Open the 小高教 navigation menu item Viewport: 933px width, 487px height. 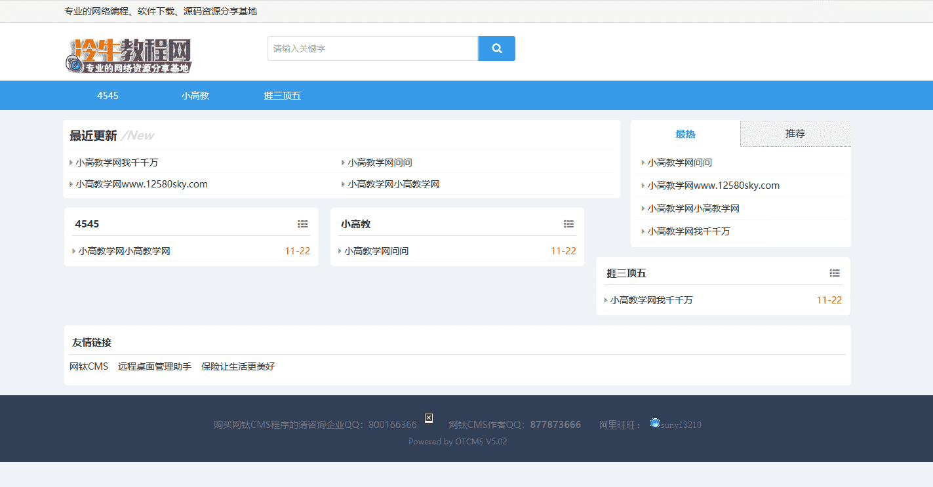point(195,96)
